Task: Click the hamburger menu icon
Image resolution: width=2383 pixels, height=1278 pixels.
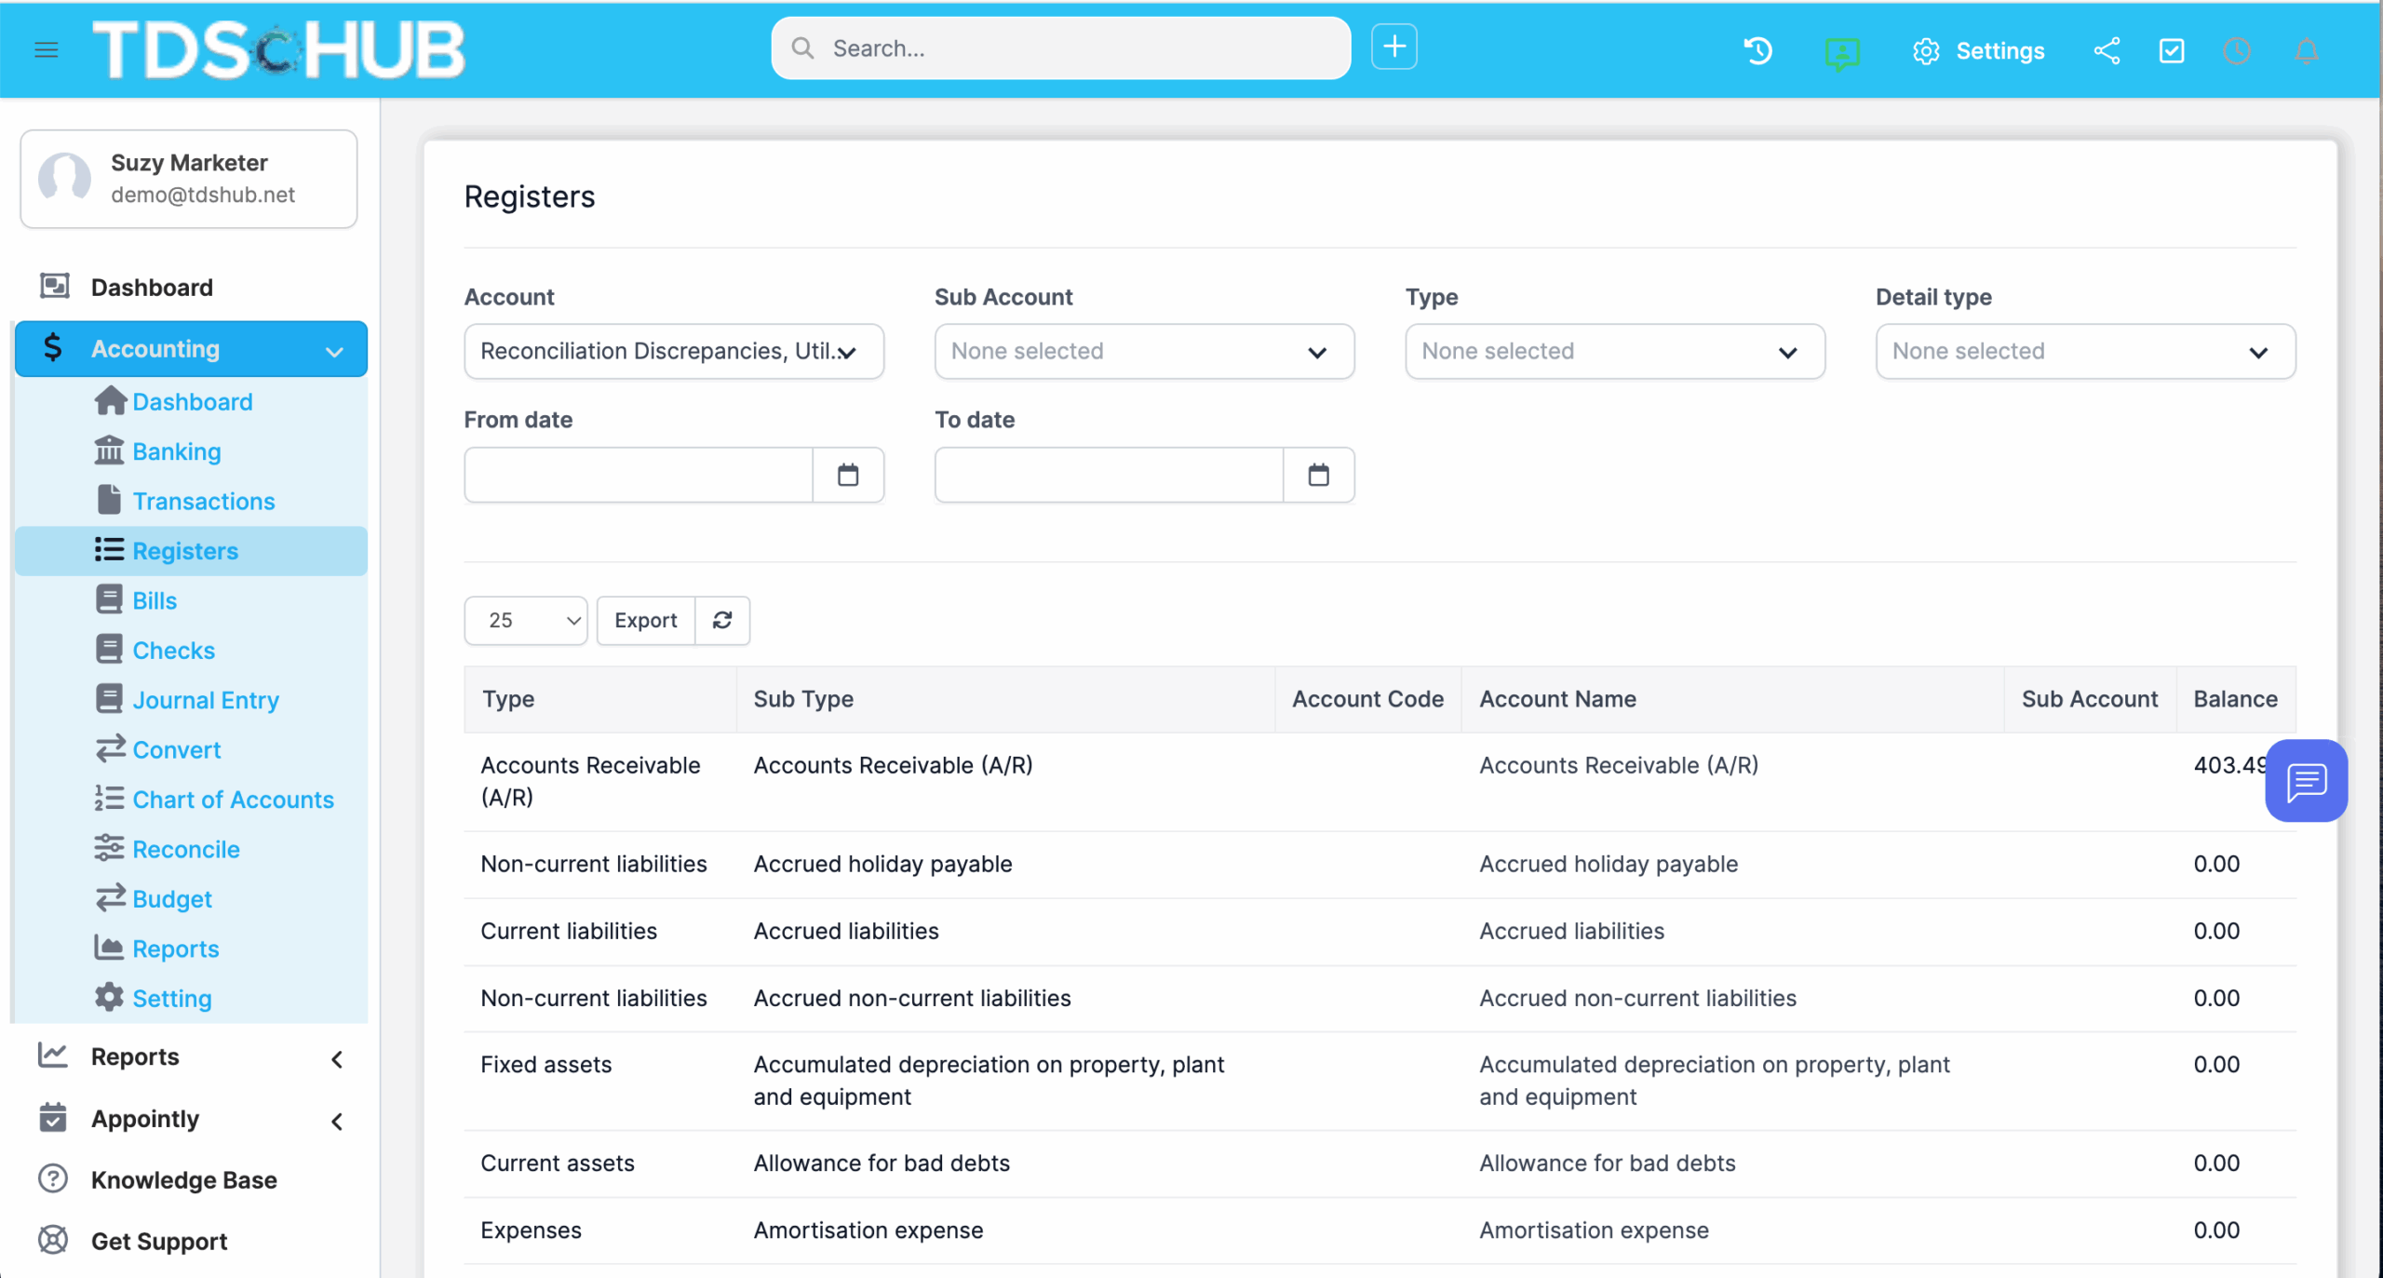Action: [46, 49]
